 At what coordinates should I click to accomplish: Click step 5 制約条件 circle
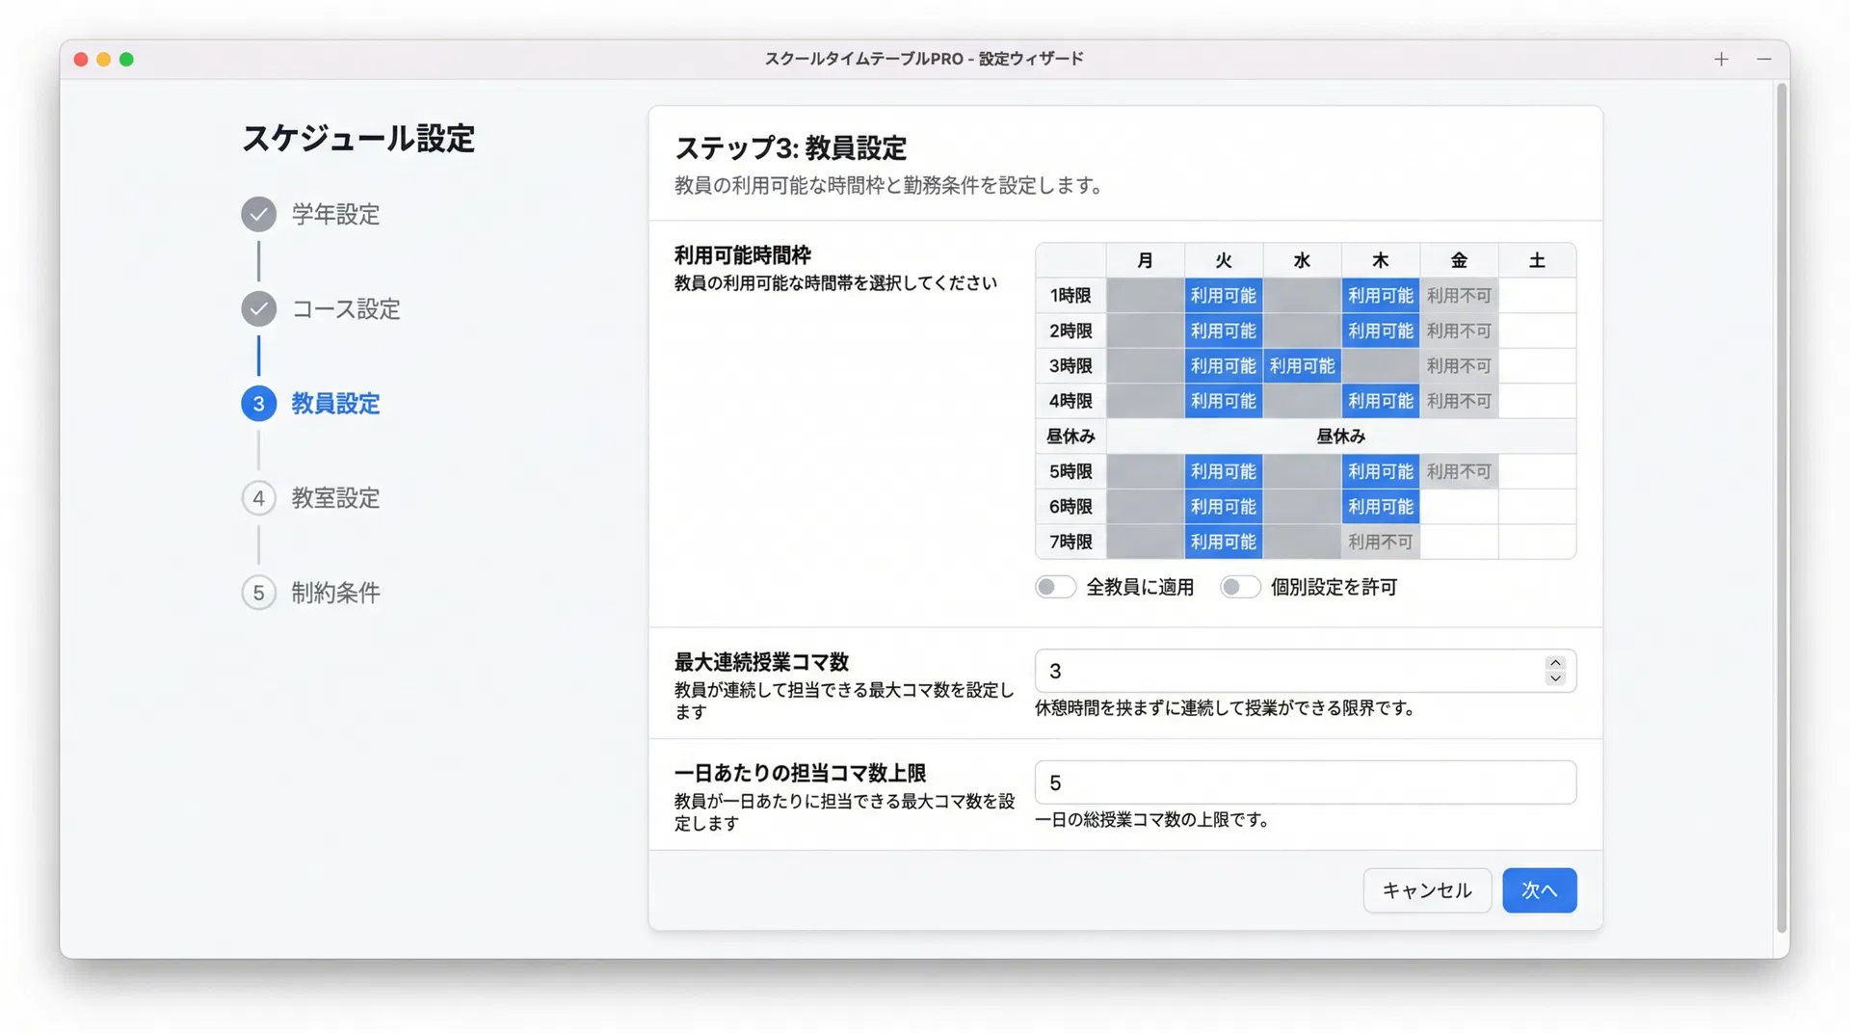coord(258,593)
